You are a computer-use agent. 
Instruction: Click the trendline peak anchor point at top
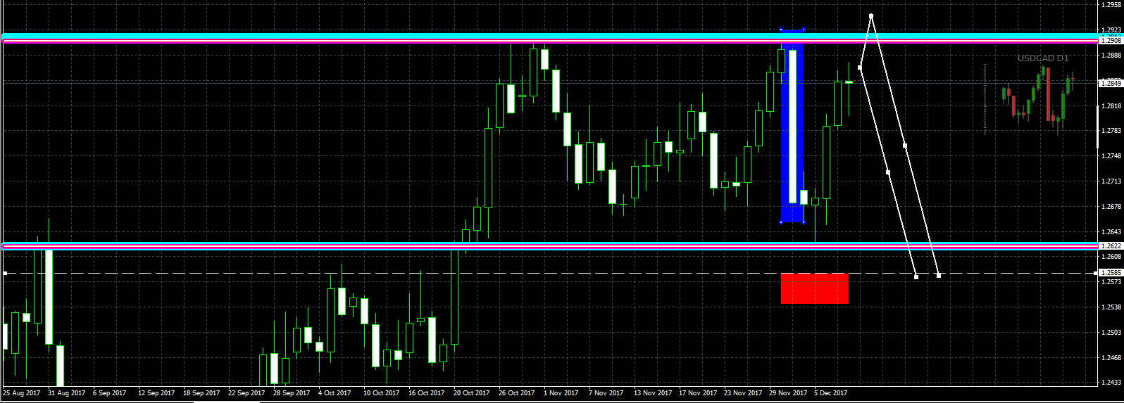871,15
